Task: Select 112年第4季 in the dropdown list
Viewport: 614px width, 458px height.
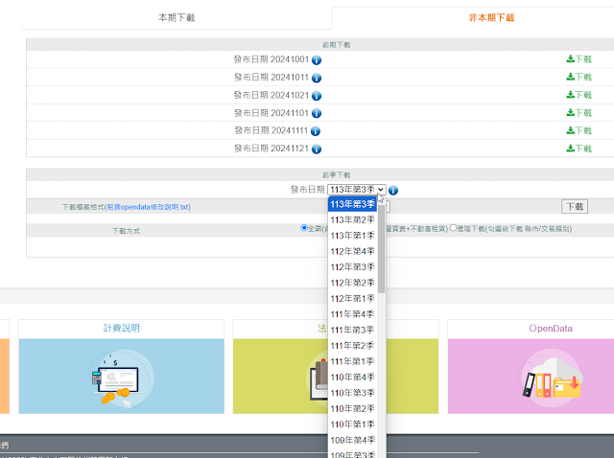Action: [352, 251]
